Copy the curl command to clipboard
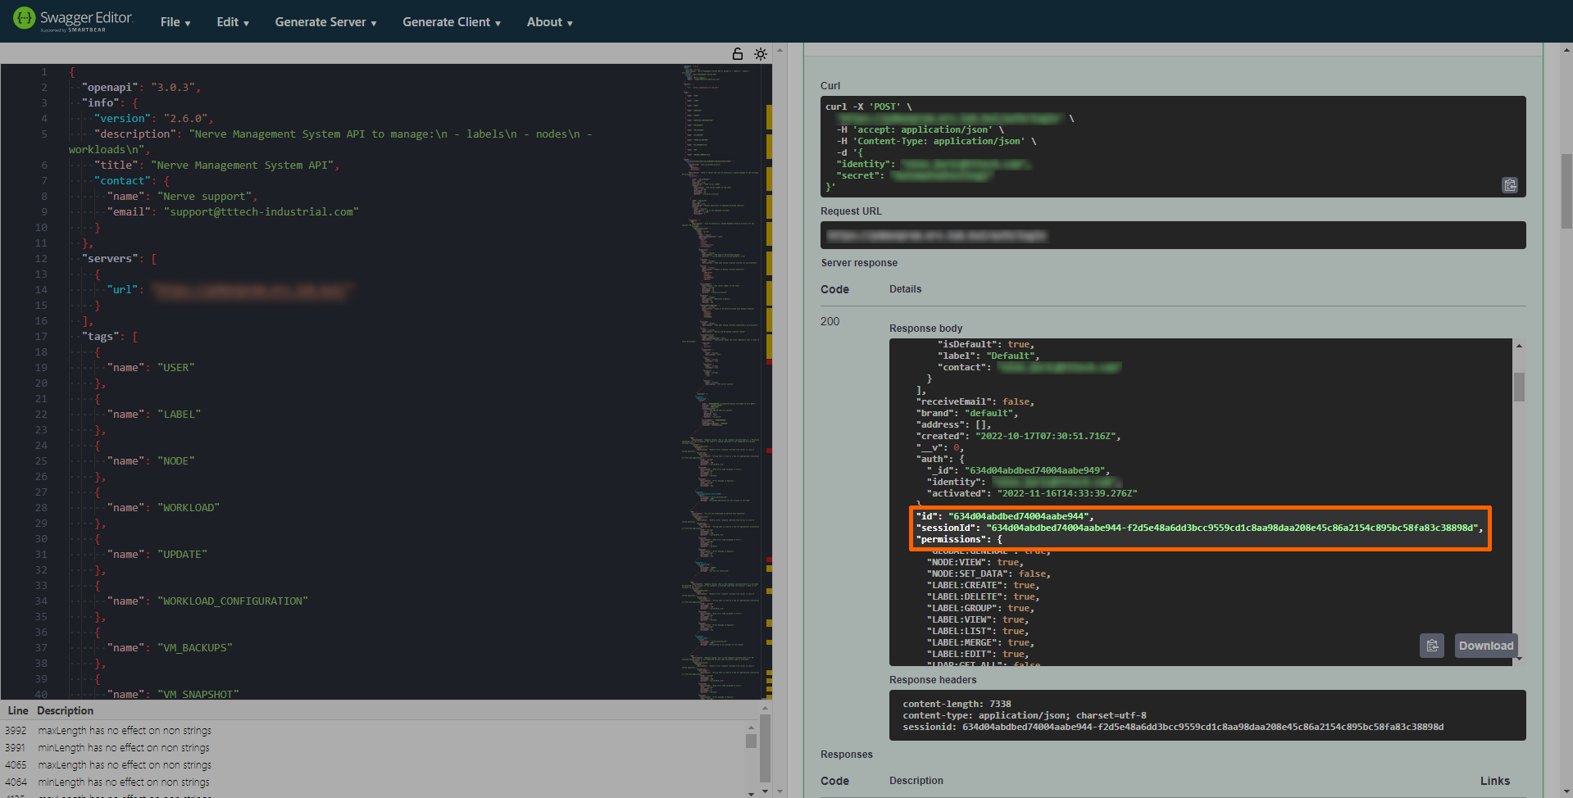 click(1509, 185)
